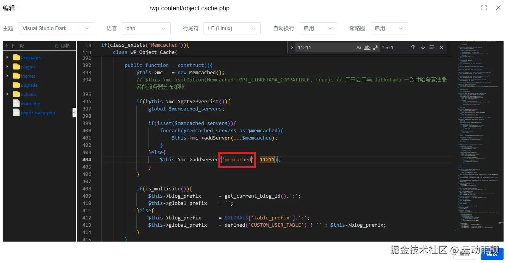Expand the uploads folder arrow
This screenshot has height=263, width=507.
click(7, 94)
